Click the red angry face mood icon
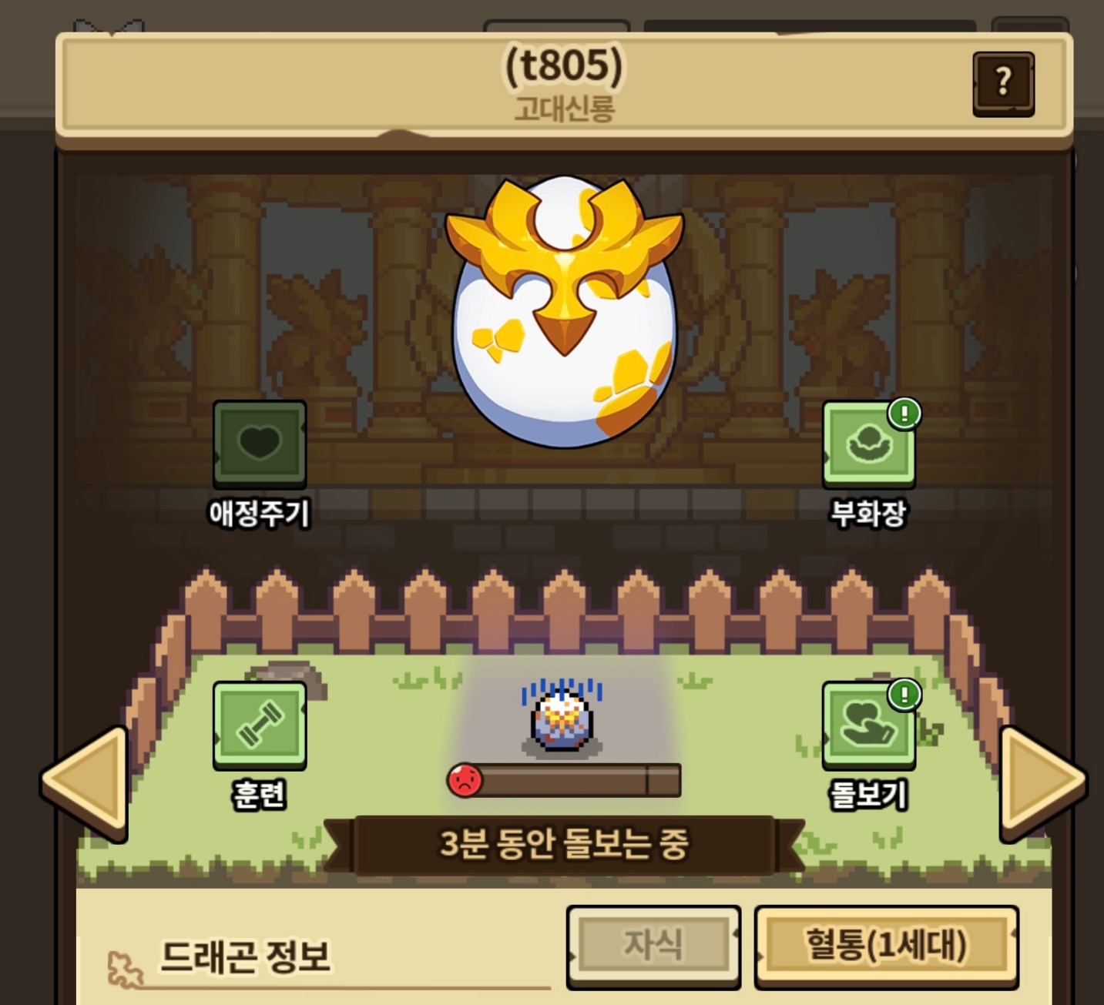Viewport: 1104px width, 1005px height. [465, 780]
